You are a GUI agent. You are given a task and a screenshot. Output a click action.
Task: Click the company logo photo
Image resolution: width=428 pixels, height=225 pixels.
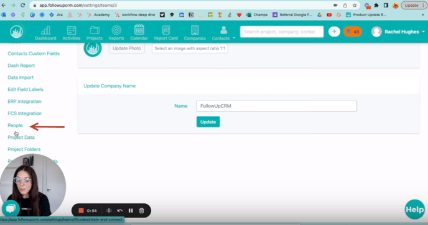tap(93, 48)
